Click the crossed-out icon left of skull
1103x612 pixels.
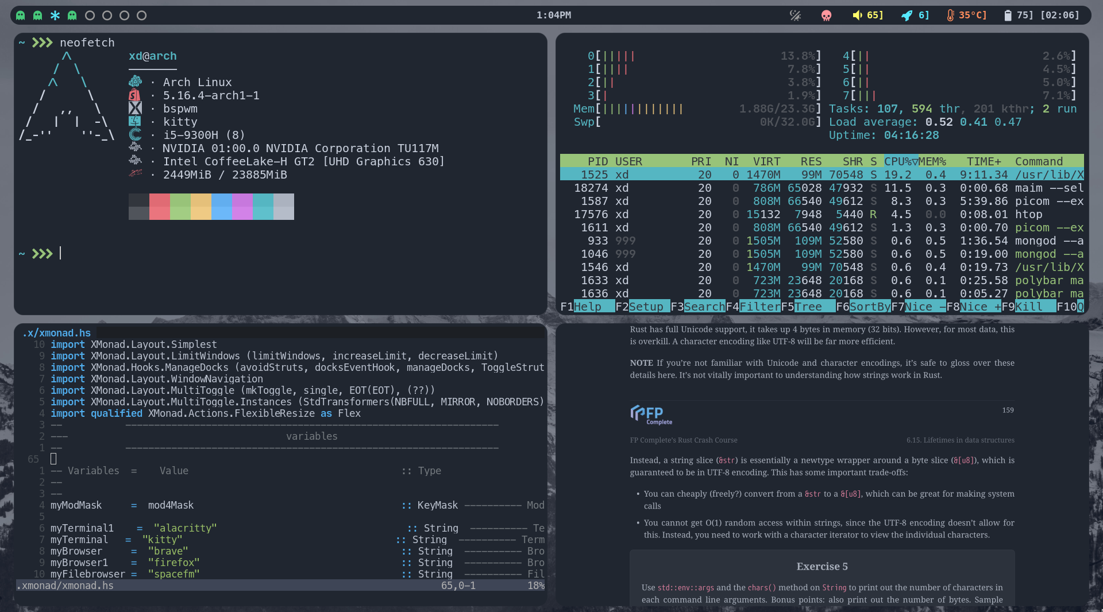[x=796, y=16]
